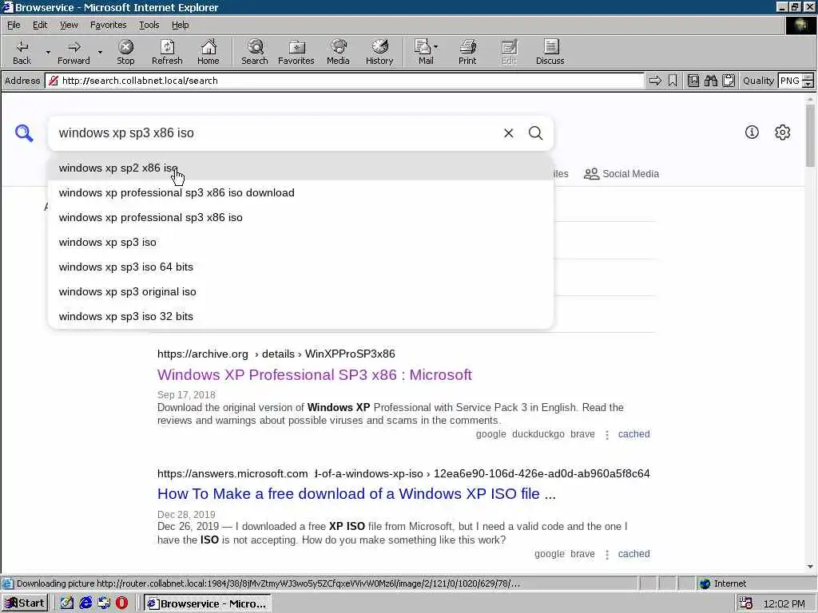
Task: Open the Tools menu
Action: [x=149, y=25]
